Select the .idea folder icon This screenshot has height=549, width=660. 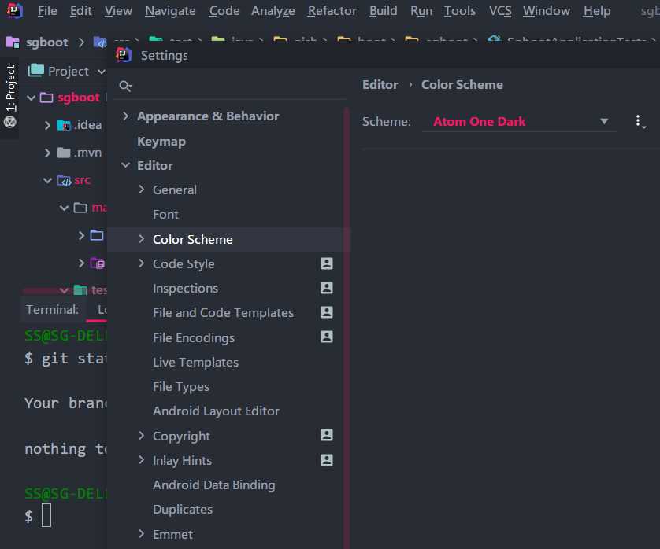64,125
